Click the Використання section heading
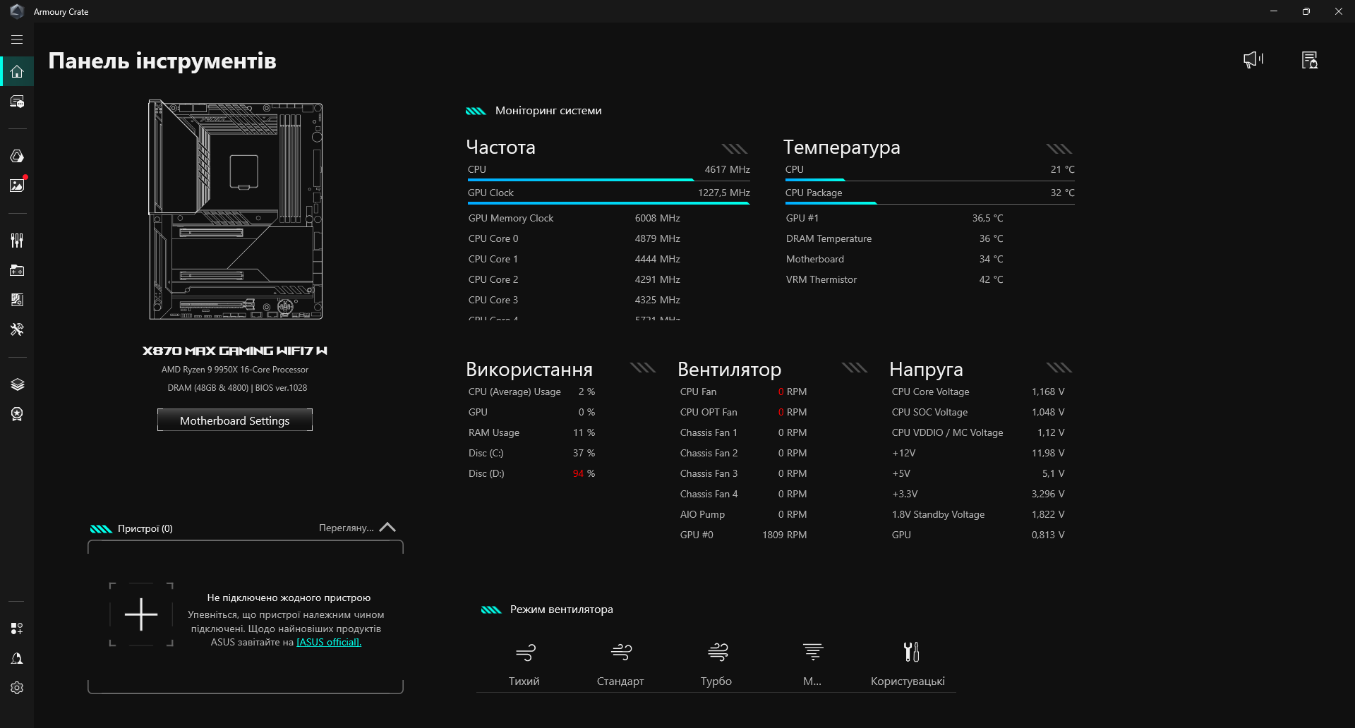 529,370
